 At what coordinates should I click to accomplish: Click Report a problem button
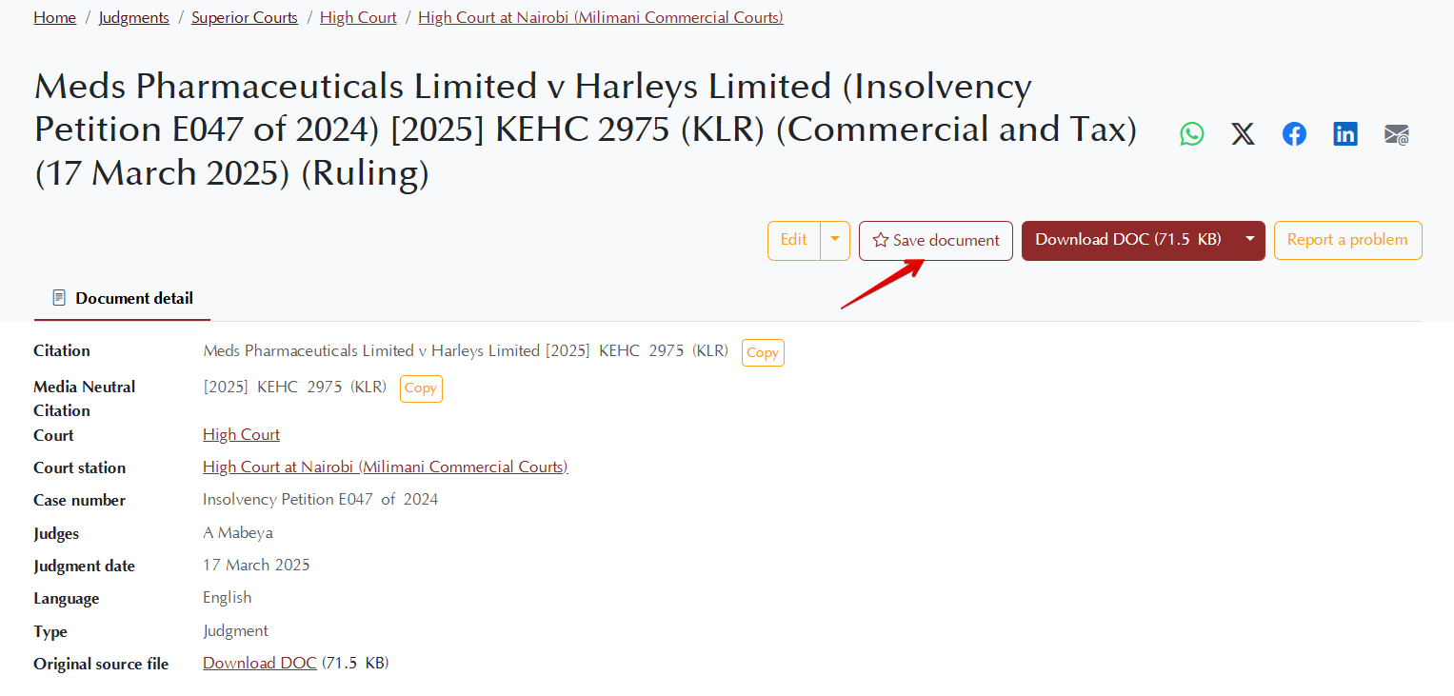click(1347, 240)
